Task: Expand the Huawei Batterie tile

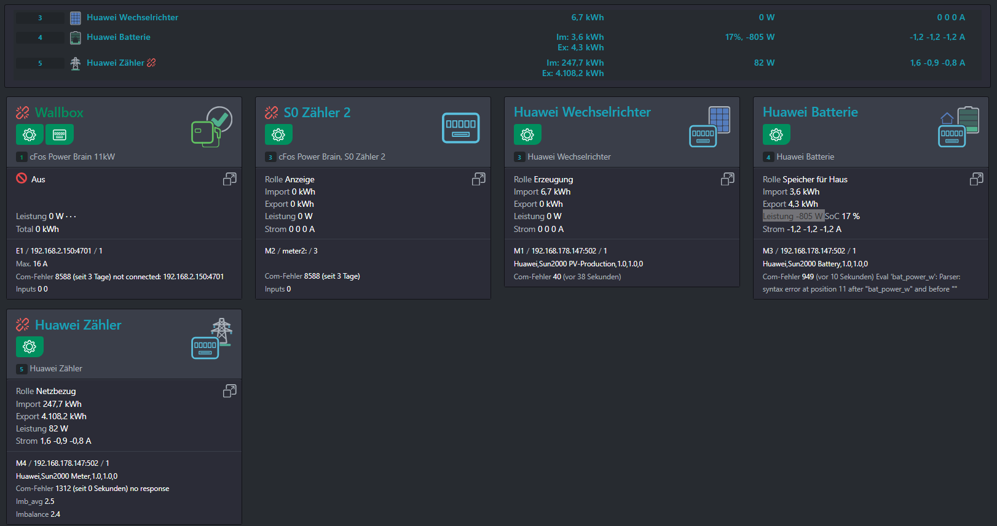Action: (976, 179)
